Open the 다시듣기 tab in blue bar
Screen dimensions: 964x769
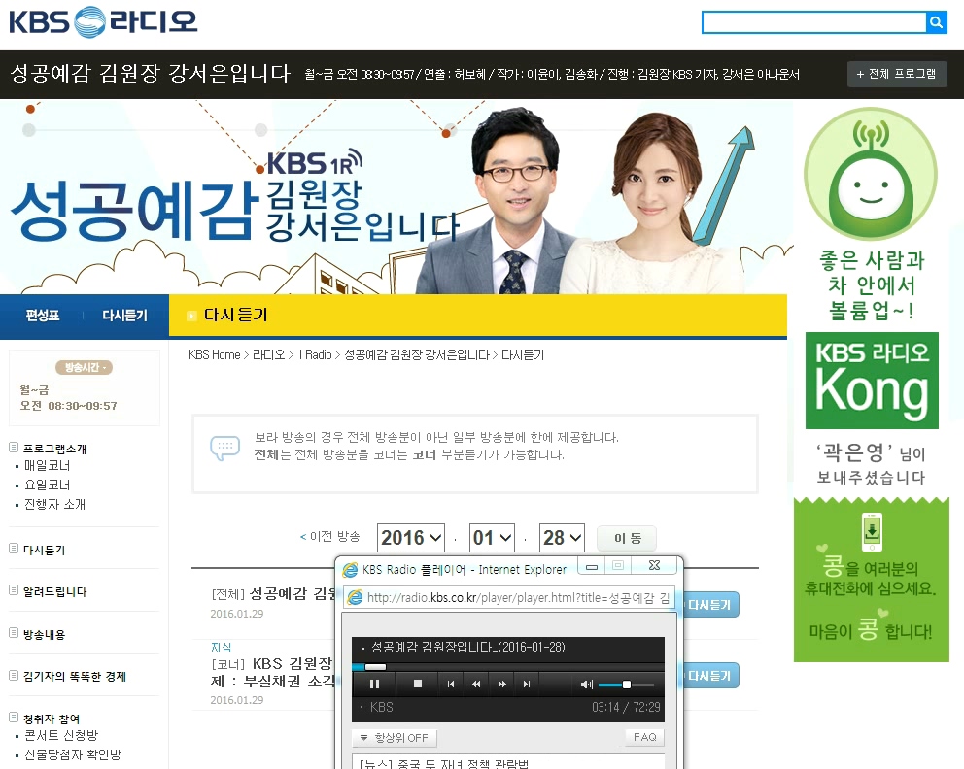(124, 316)
